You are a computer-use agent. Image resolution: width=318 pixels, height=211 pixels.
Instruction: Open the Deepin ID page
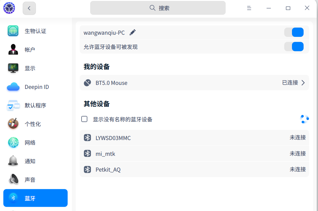tap(36, 87)
